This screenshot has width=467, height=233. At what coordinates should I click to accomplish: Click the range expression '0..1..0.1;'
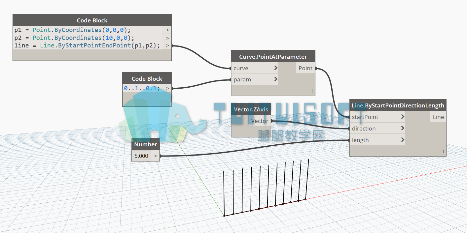(142, 88)
